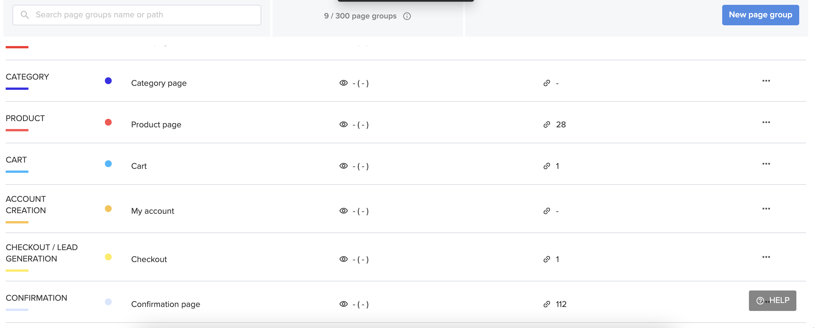Viewport: 814px width, 328px height.
Task: Click the info icon beside page groups count
Action: [407, 16]
